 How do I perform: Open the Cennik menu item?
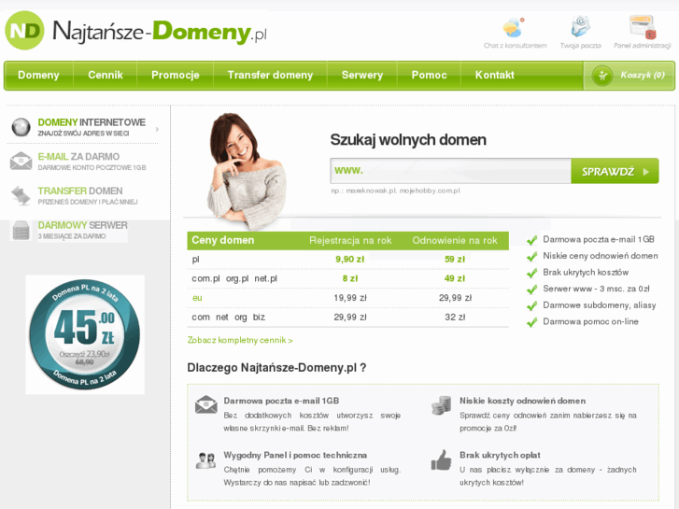106,76
